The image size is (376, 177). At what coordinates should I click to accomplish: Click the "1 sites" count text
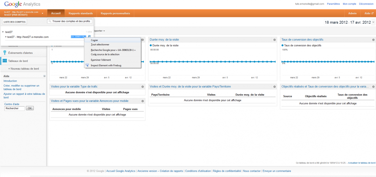(89, 32)
